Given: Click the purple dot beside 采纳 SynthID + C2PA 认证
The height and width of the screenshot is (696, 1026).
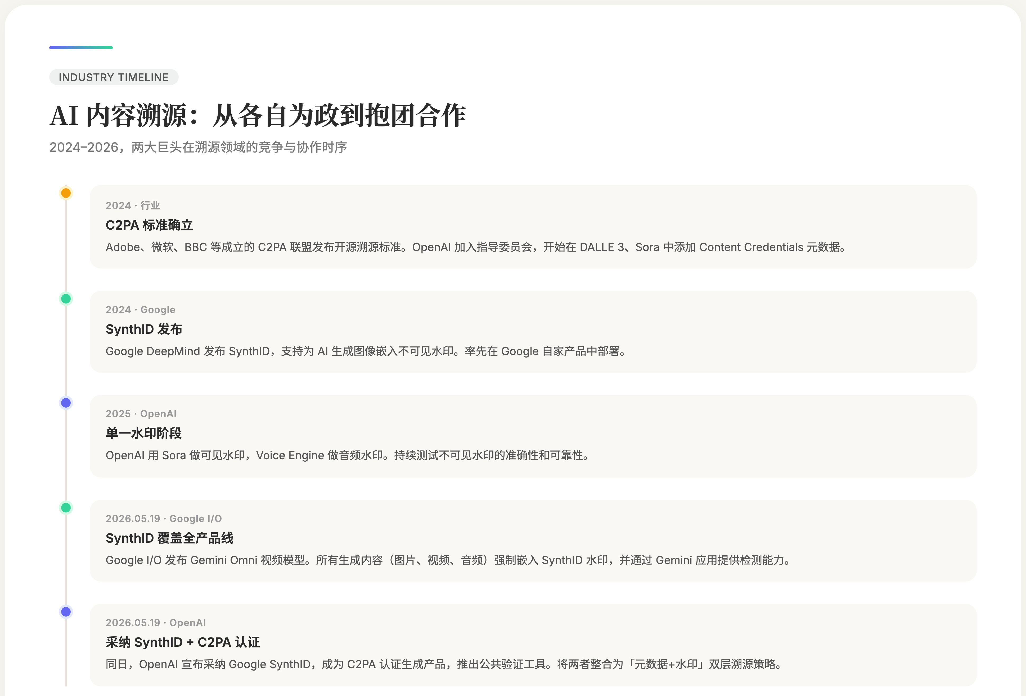Looking at the screenshot, I should point(66,612).
